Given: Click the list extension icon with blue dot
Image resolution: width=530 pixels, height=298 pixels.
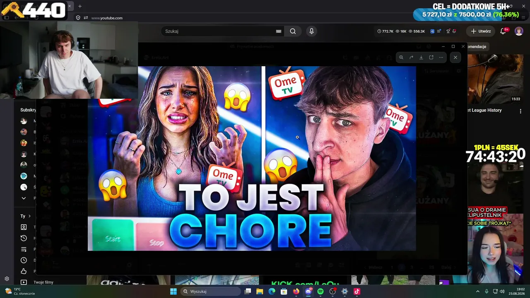Looking at the screenshot, I should tap(439, 31).
